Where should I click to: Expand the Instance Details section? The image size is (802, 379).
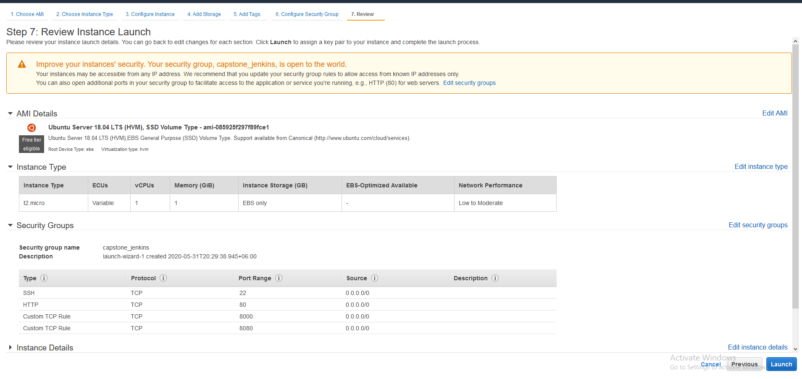pos(10,347)
